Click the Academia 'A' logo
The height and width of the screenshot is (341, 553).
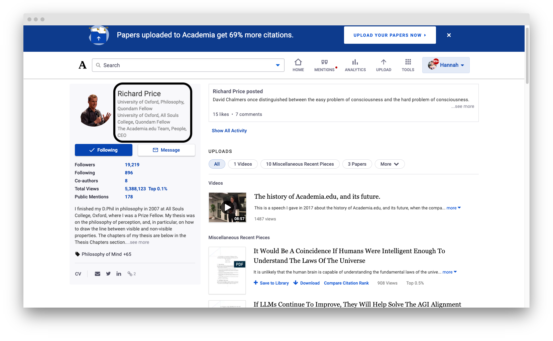pyautogui.click(x=82, y=65)
